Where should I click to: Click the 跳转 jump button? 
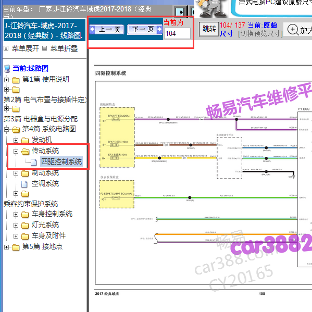coord(209,29)
